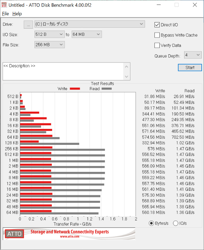Click description scrollbar up arrow

tap(126, 67)
